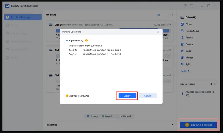Click the Drive (H:) disk icon

[x=182, y=18]
